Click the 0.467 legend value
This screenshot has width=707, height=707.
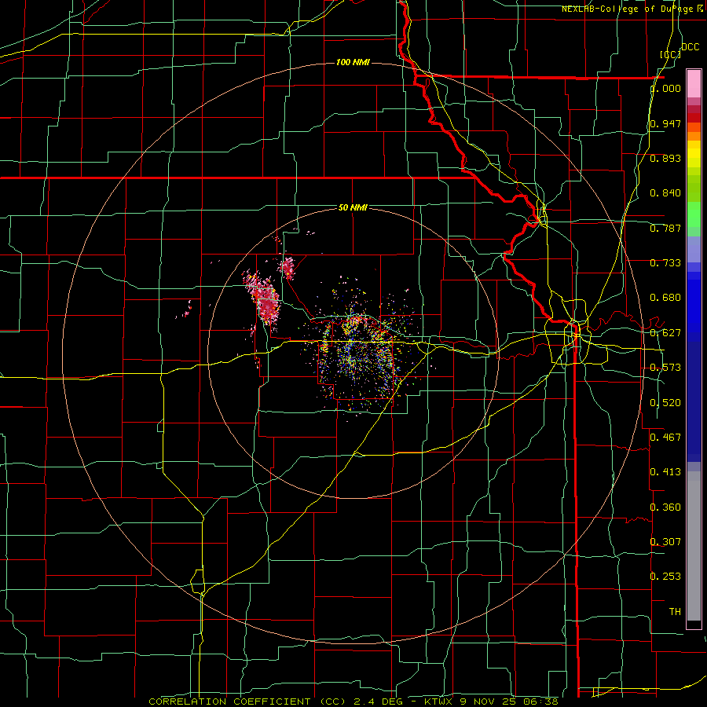[x=665, y=438]
